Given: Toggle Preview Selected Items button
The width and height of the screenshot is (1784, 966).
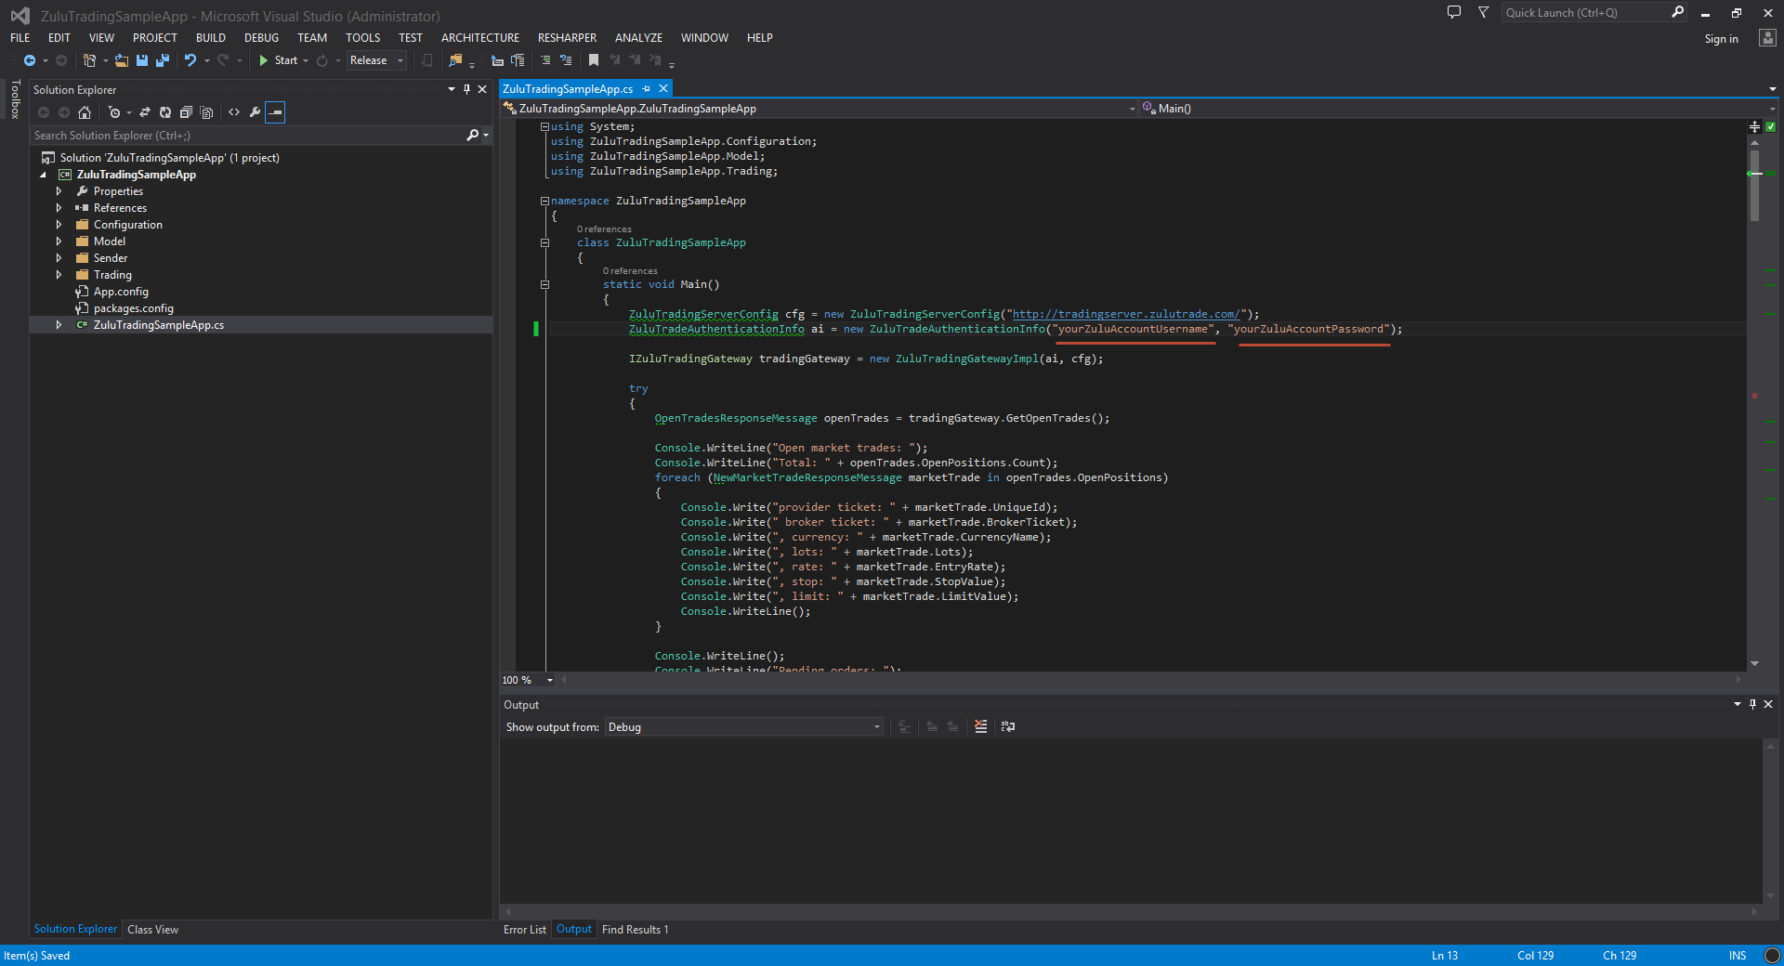Looking at the screenshot, I should pos(275,112).
